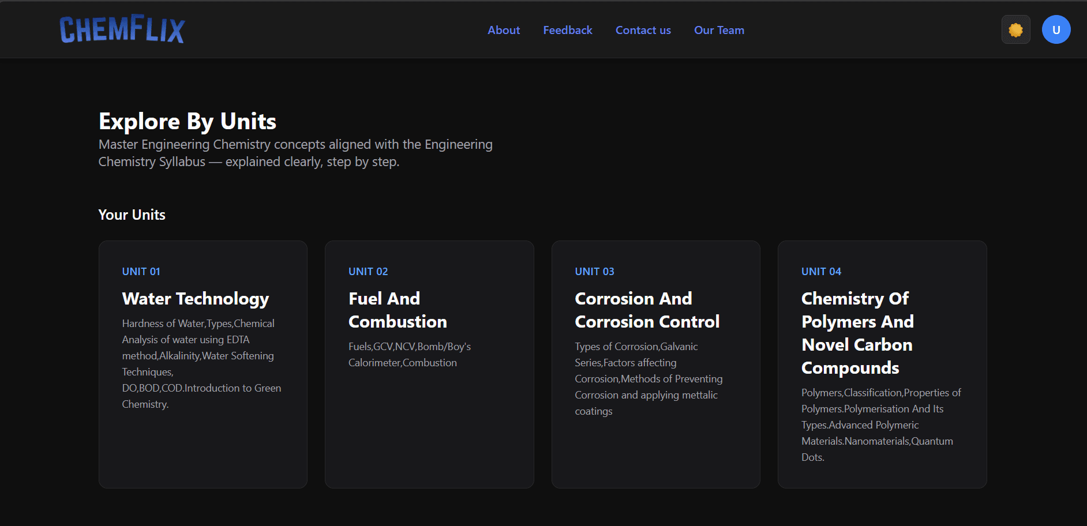
Task: Click the UNIT 03 label
Action: click(x=594, y=272)
